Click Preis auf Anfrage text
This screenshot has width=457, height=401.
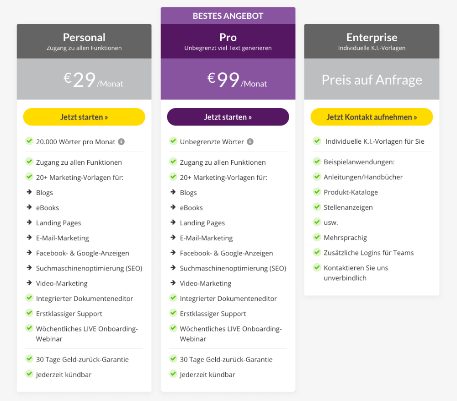tap(372, 80)
